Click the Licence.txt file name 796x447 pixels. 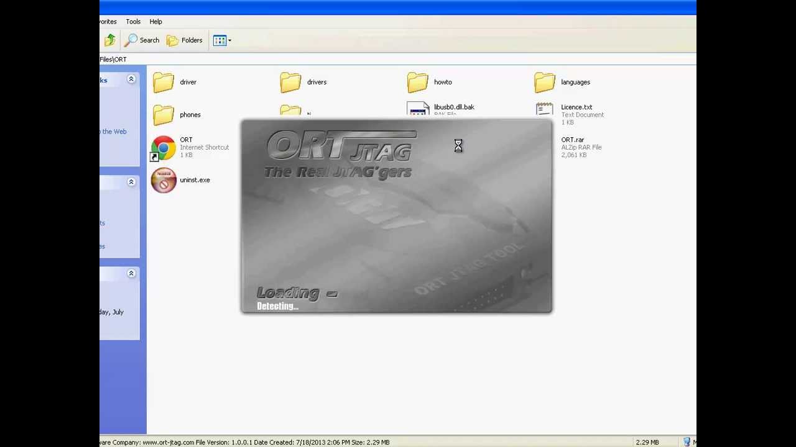pyautogui.click(x=576, y=107)
